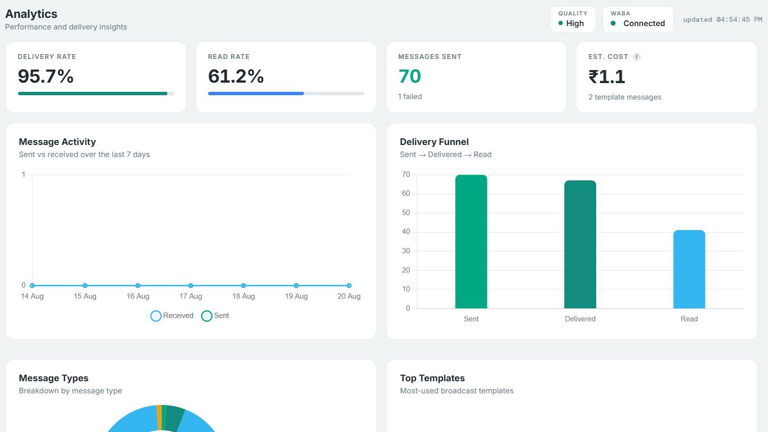This screenshot has width=768, height=432.
Task: Click the large blue slice of Message Types chart
Action: tap(136, 419)
